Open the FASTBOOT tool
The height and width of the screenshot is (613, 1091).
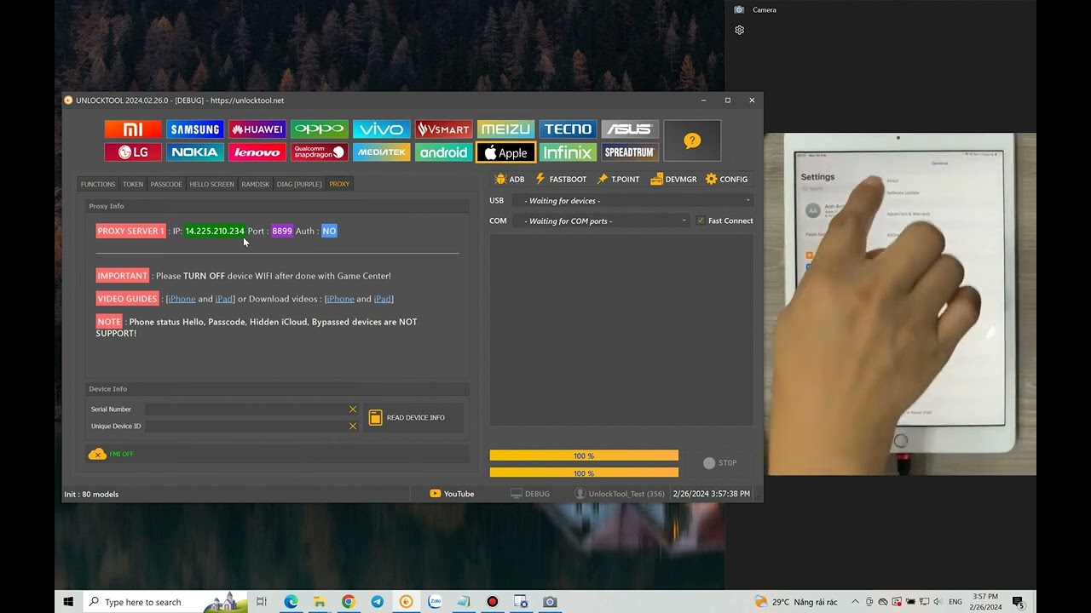coord(561,180)
